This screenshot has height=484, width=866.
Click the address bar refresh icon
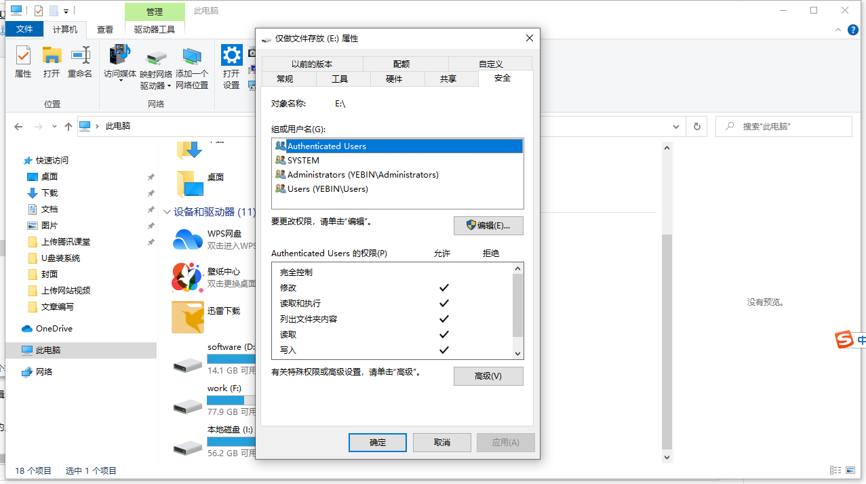tap(696, 126)
